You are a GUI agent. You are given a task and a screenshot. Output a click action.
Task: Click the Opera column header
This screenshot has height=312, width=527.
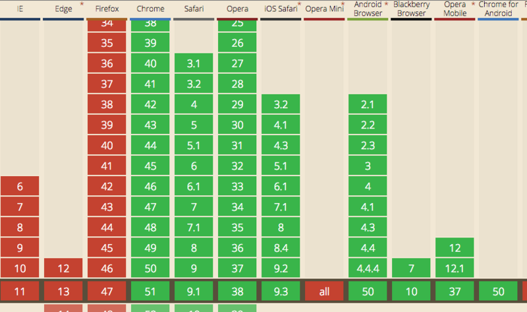click(x=237, y=9)
